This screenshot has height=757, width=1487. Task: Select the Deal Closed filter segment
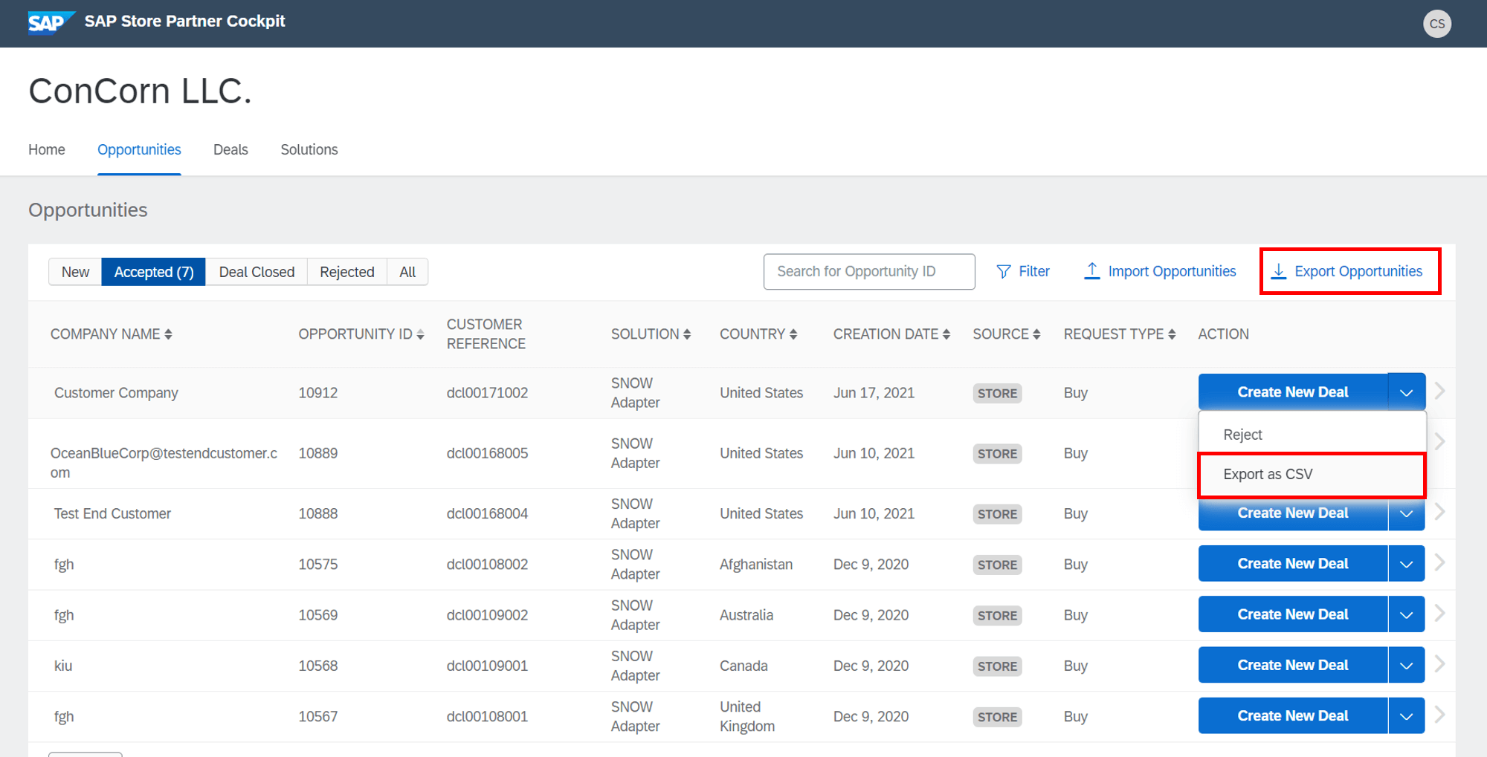(257, 272)
